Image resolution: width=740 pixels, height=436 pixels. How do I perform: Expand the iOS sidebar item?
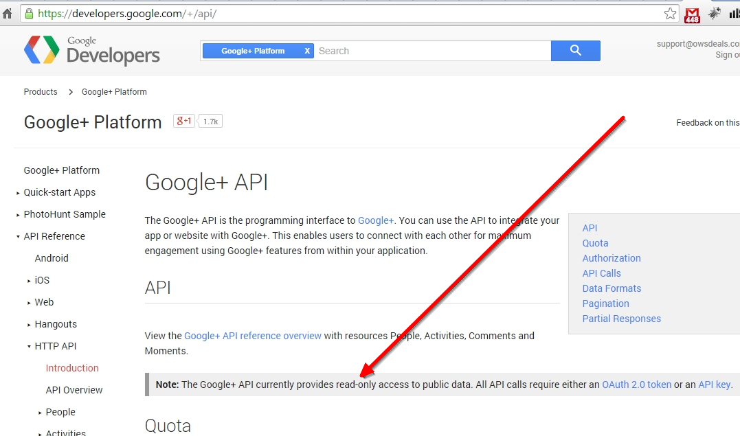pos(29,281)
